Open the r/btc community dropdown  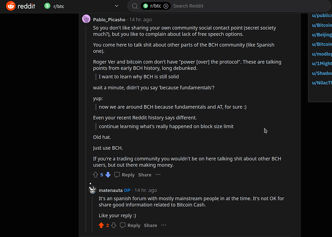tap(117, 6)
